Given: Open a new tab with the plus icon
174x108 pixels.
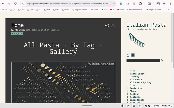Looking at the screenshot, I should coord(164,4).
